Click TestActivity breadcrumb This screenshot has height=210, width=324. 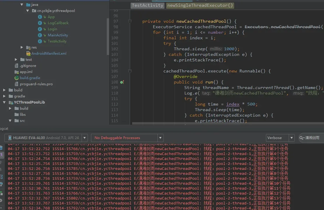coord(147,5)
